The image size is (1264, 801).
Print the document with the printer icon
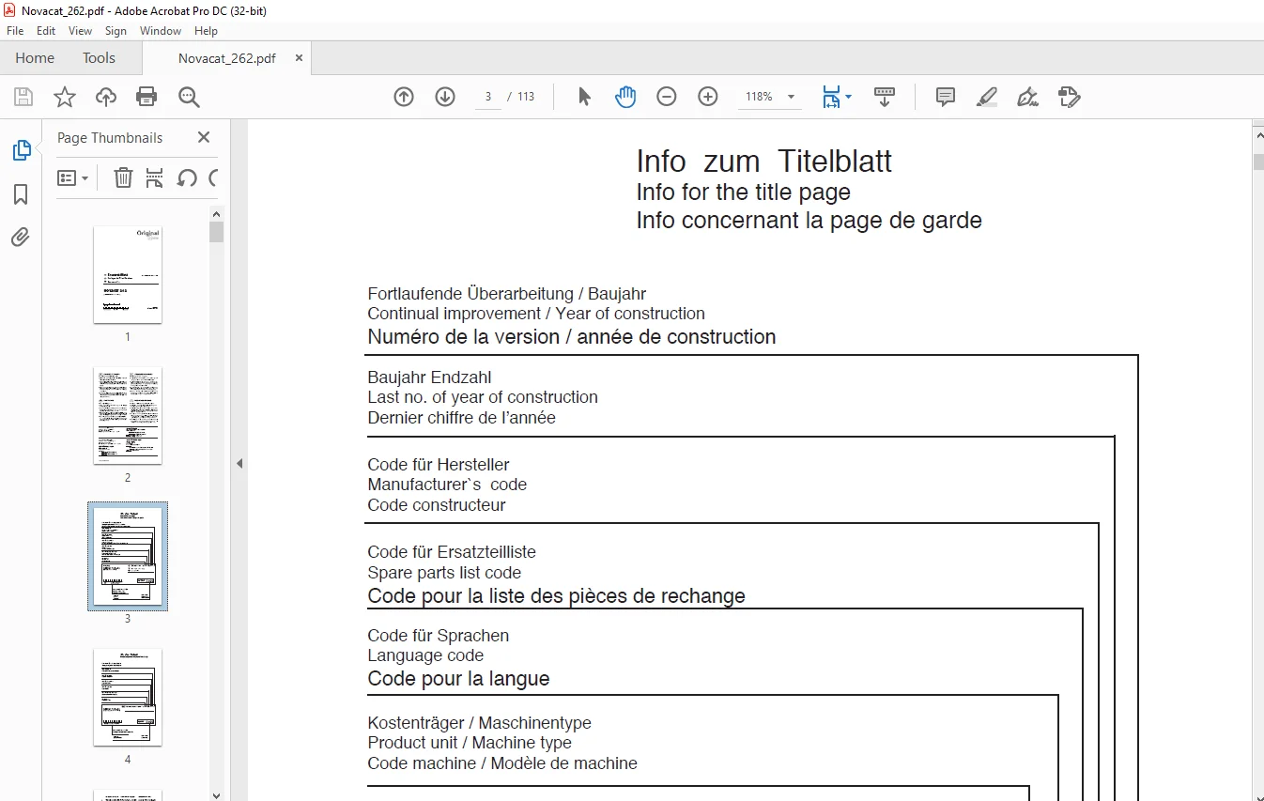(146, 97)
